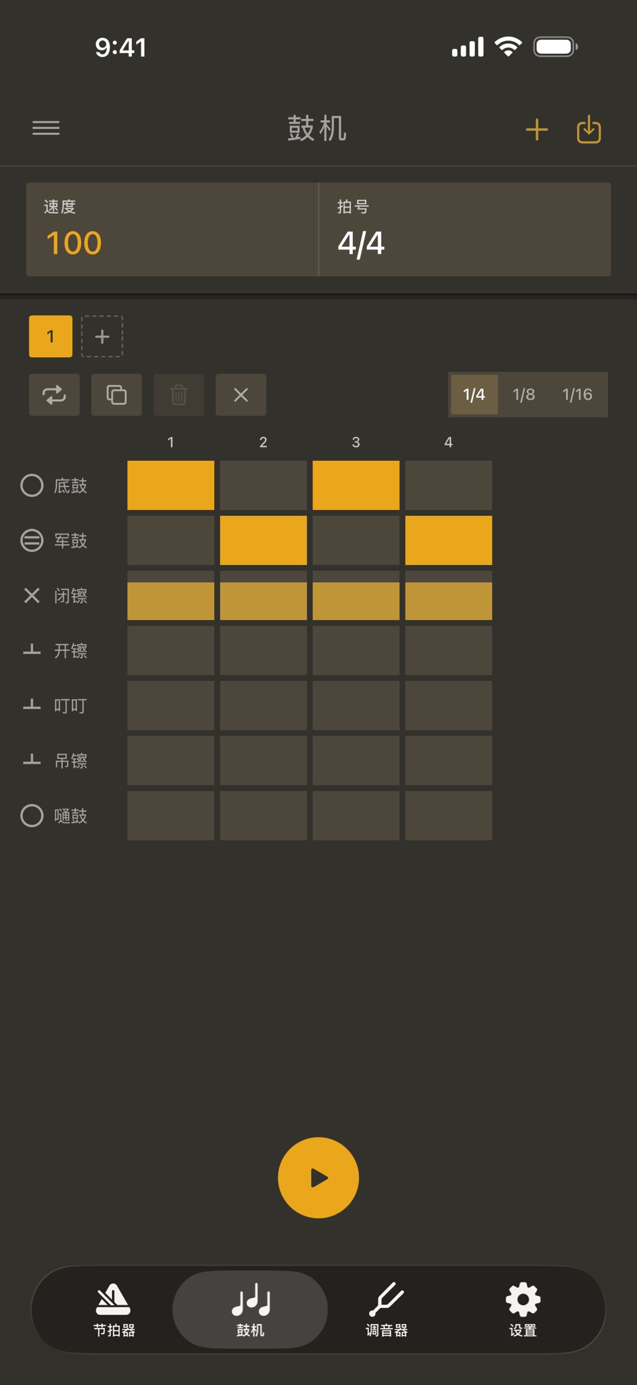Image resolution: width=637 pixels, height=1385 pixels.
Task: Tap the 底鼓 kick drum icon
Action: [32, 485]
